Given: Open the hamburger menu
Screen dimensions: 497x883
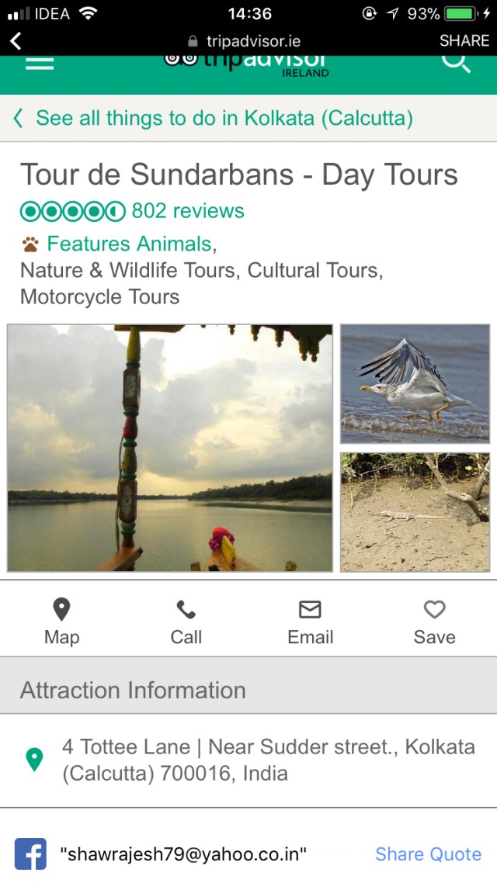Looking at the screenshot, I should point(40,64).
